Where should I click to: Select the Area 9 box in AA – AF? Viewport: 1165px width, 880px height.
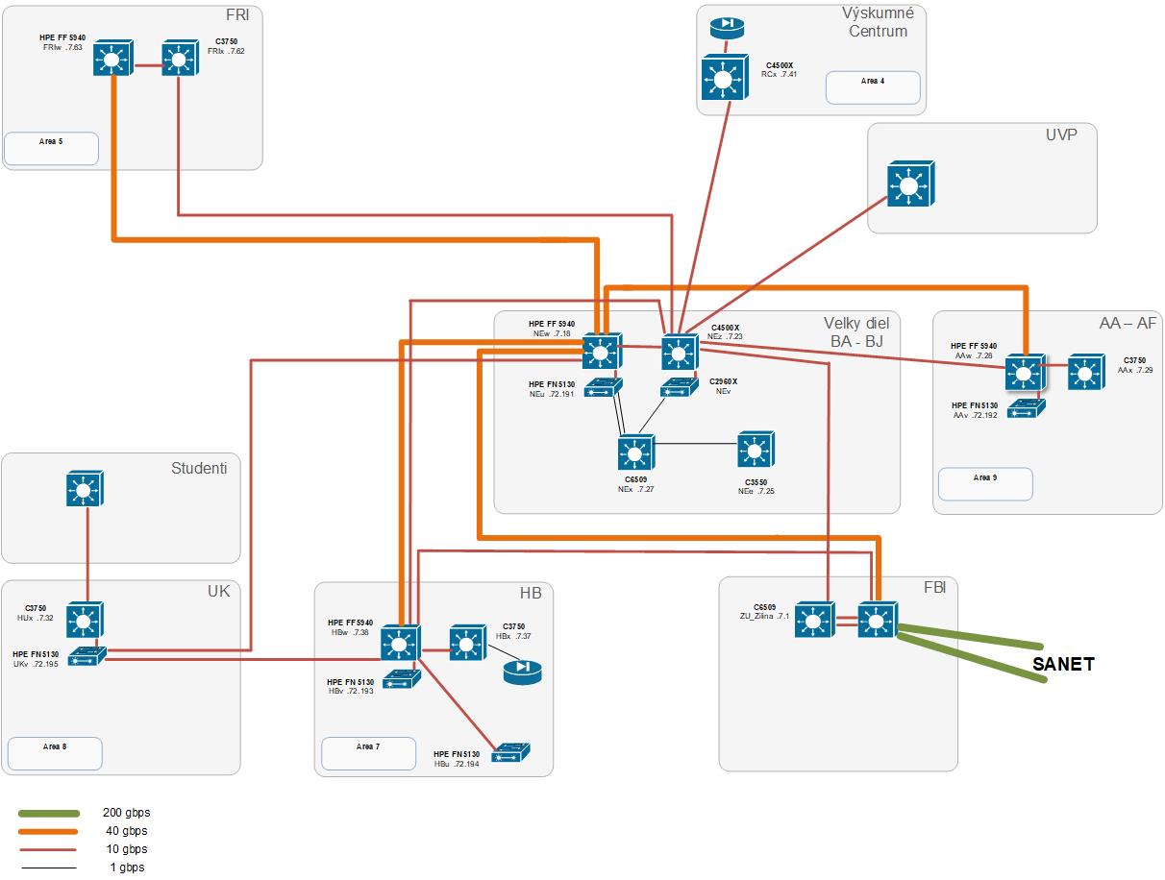(x=985, y=484)
